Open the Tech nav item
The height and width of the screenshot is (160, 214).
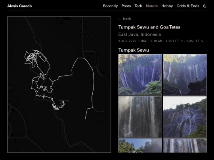tap(138, 6)
